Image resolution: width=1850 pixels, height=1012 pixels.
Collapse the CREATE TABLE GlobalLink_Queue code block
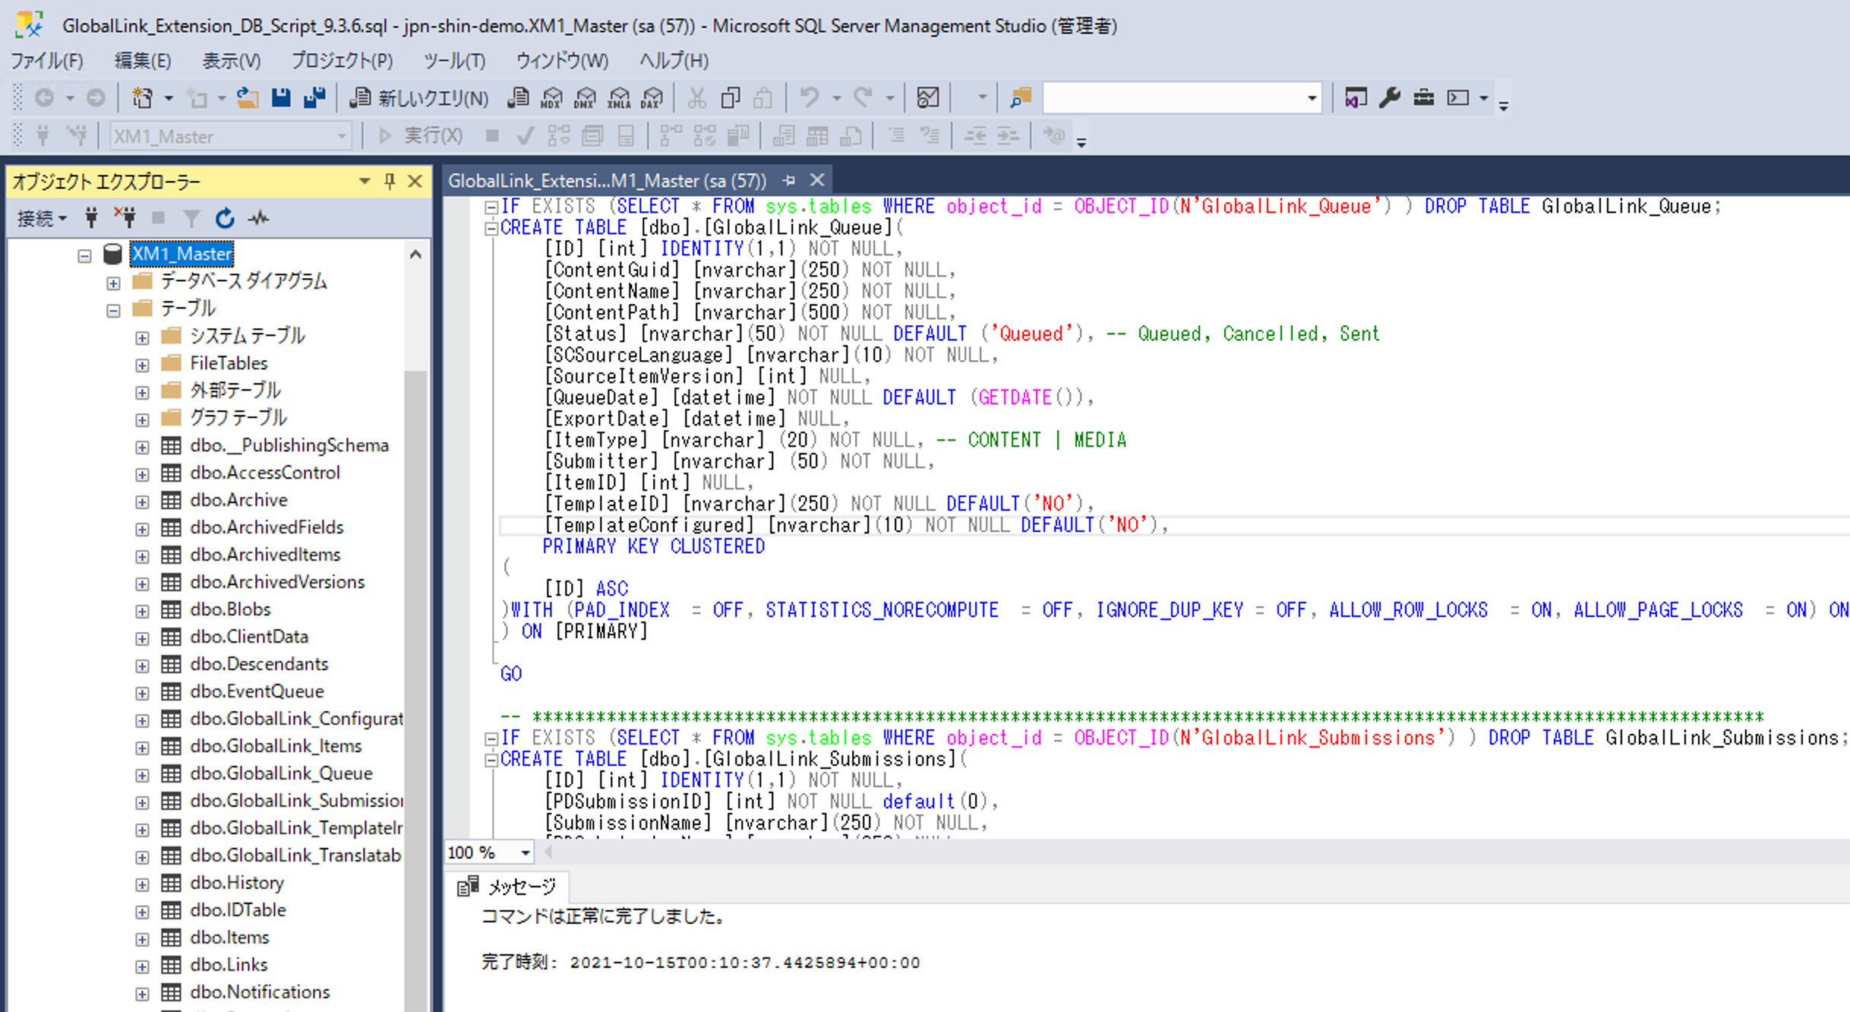[x=491, y=228]
